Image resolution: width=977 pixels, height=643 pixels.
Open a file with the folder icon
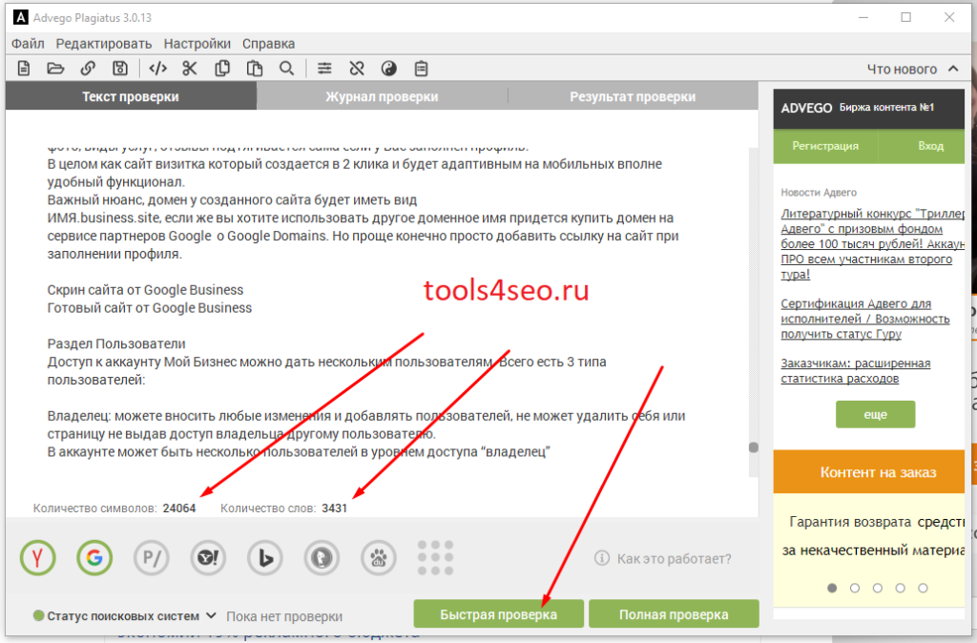[55, 69]
